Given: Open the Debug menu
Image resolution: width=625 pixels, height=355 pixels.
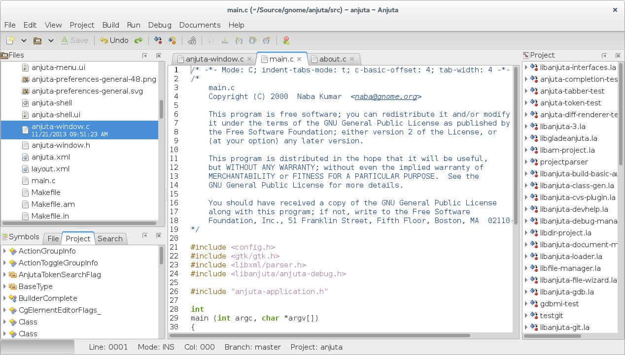Looking at the screenshot, I should pyautogui.click(x=160, y=25).
